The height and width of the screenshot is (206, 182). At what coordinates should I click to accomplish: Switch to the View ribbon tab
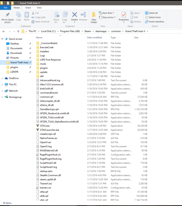(39, 8)
